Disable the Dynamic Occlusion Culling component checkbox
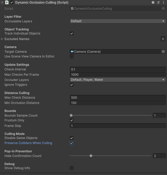Image resolution: width=167 pixels, height=175 pixels. pos(12,2)
